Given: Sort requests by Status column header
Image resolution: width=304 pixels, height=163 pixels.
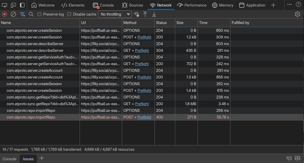Looking at the screenshot, I should [161, 22].
